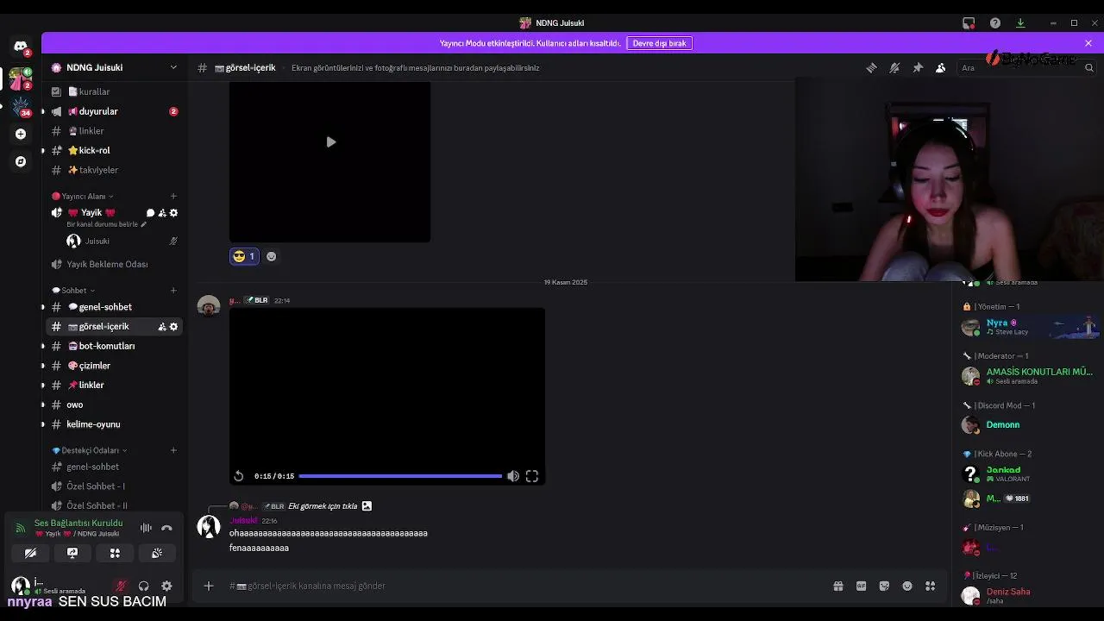Open user settings gear icon
The width and height of the screenshot is (1104, 621).
[166, 586]
